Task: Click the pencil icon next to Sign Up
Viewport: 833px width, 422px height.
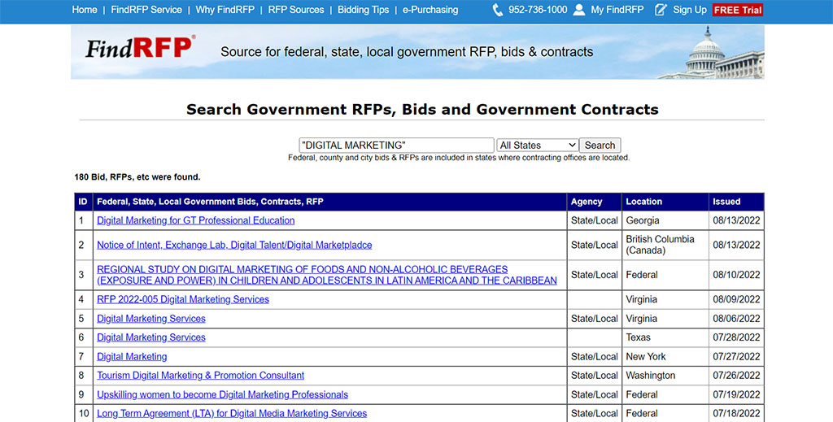Action: (x=661, y=10)
